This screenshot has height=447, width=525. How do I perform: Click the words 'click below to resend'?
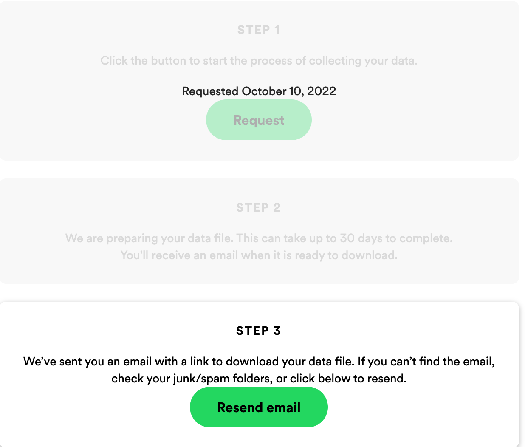pos(348,379)
